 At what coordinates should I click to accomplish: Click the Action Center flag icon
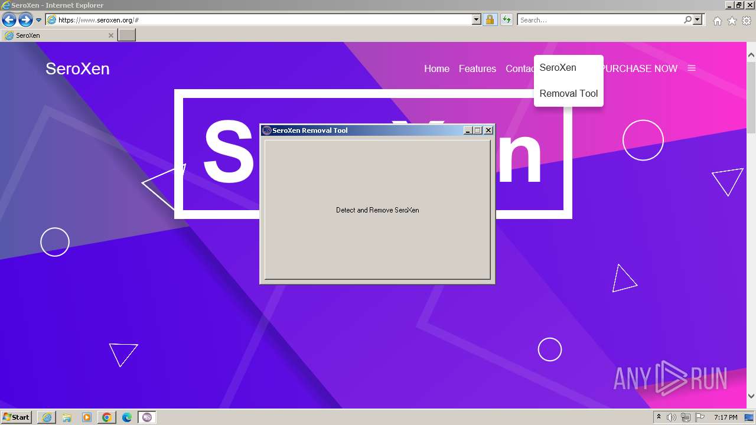pos(700,417)
